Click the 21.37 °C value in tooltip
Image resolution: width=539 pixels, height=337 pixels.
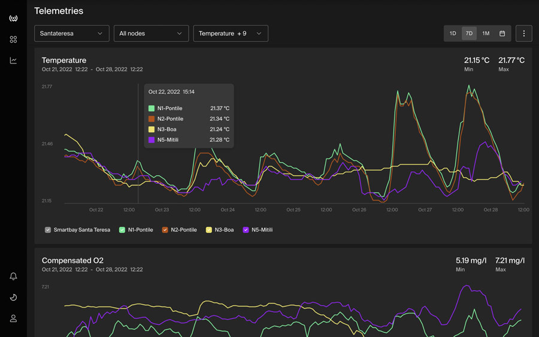pyautogui.click(x=220, y=108)
